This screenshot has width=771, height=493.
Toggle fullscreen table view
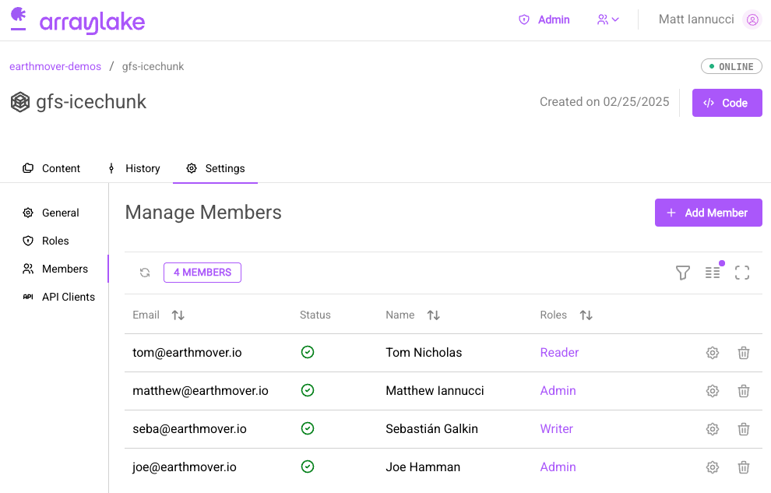(742, 273)
